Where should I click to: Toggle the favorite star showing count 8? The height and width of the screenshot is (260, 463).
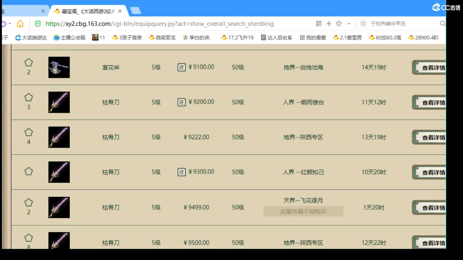29,238
